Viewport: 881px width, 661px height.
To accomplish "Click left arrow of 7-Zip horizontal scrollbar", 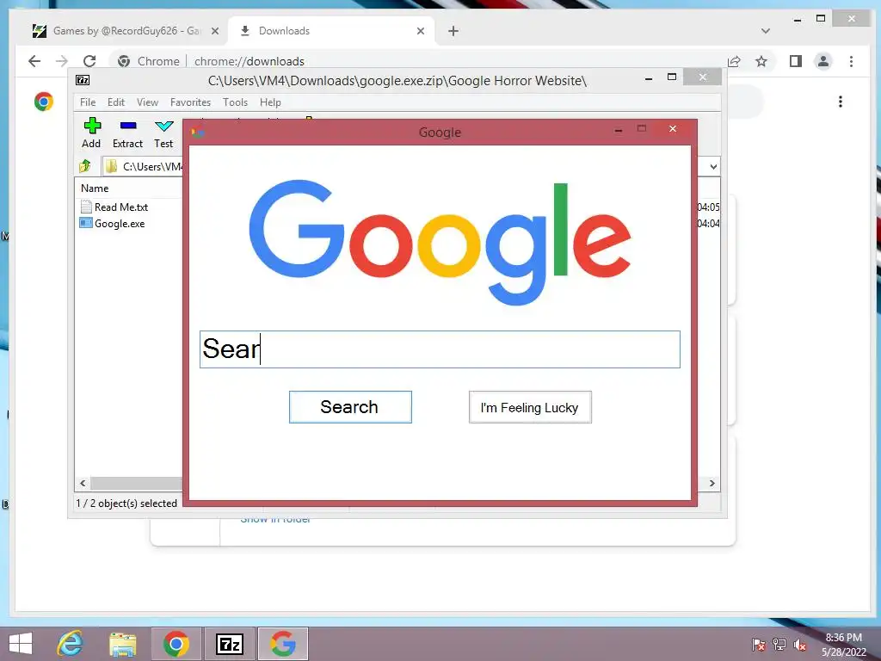I will pos(83,484).
